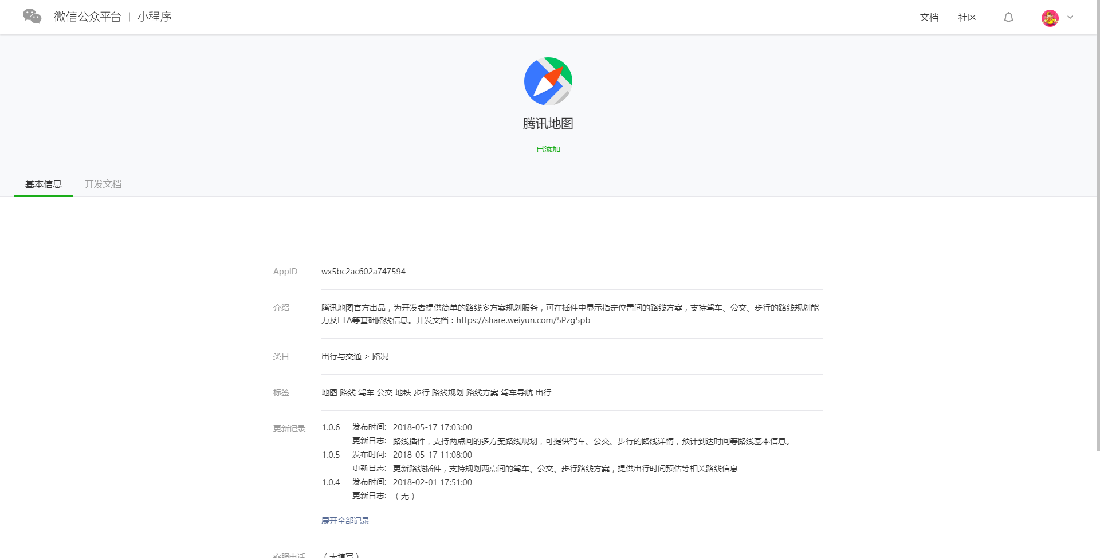Click the 标签 label
This screenshot has width=1100, height=558.
(x=281, y=392)
